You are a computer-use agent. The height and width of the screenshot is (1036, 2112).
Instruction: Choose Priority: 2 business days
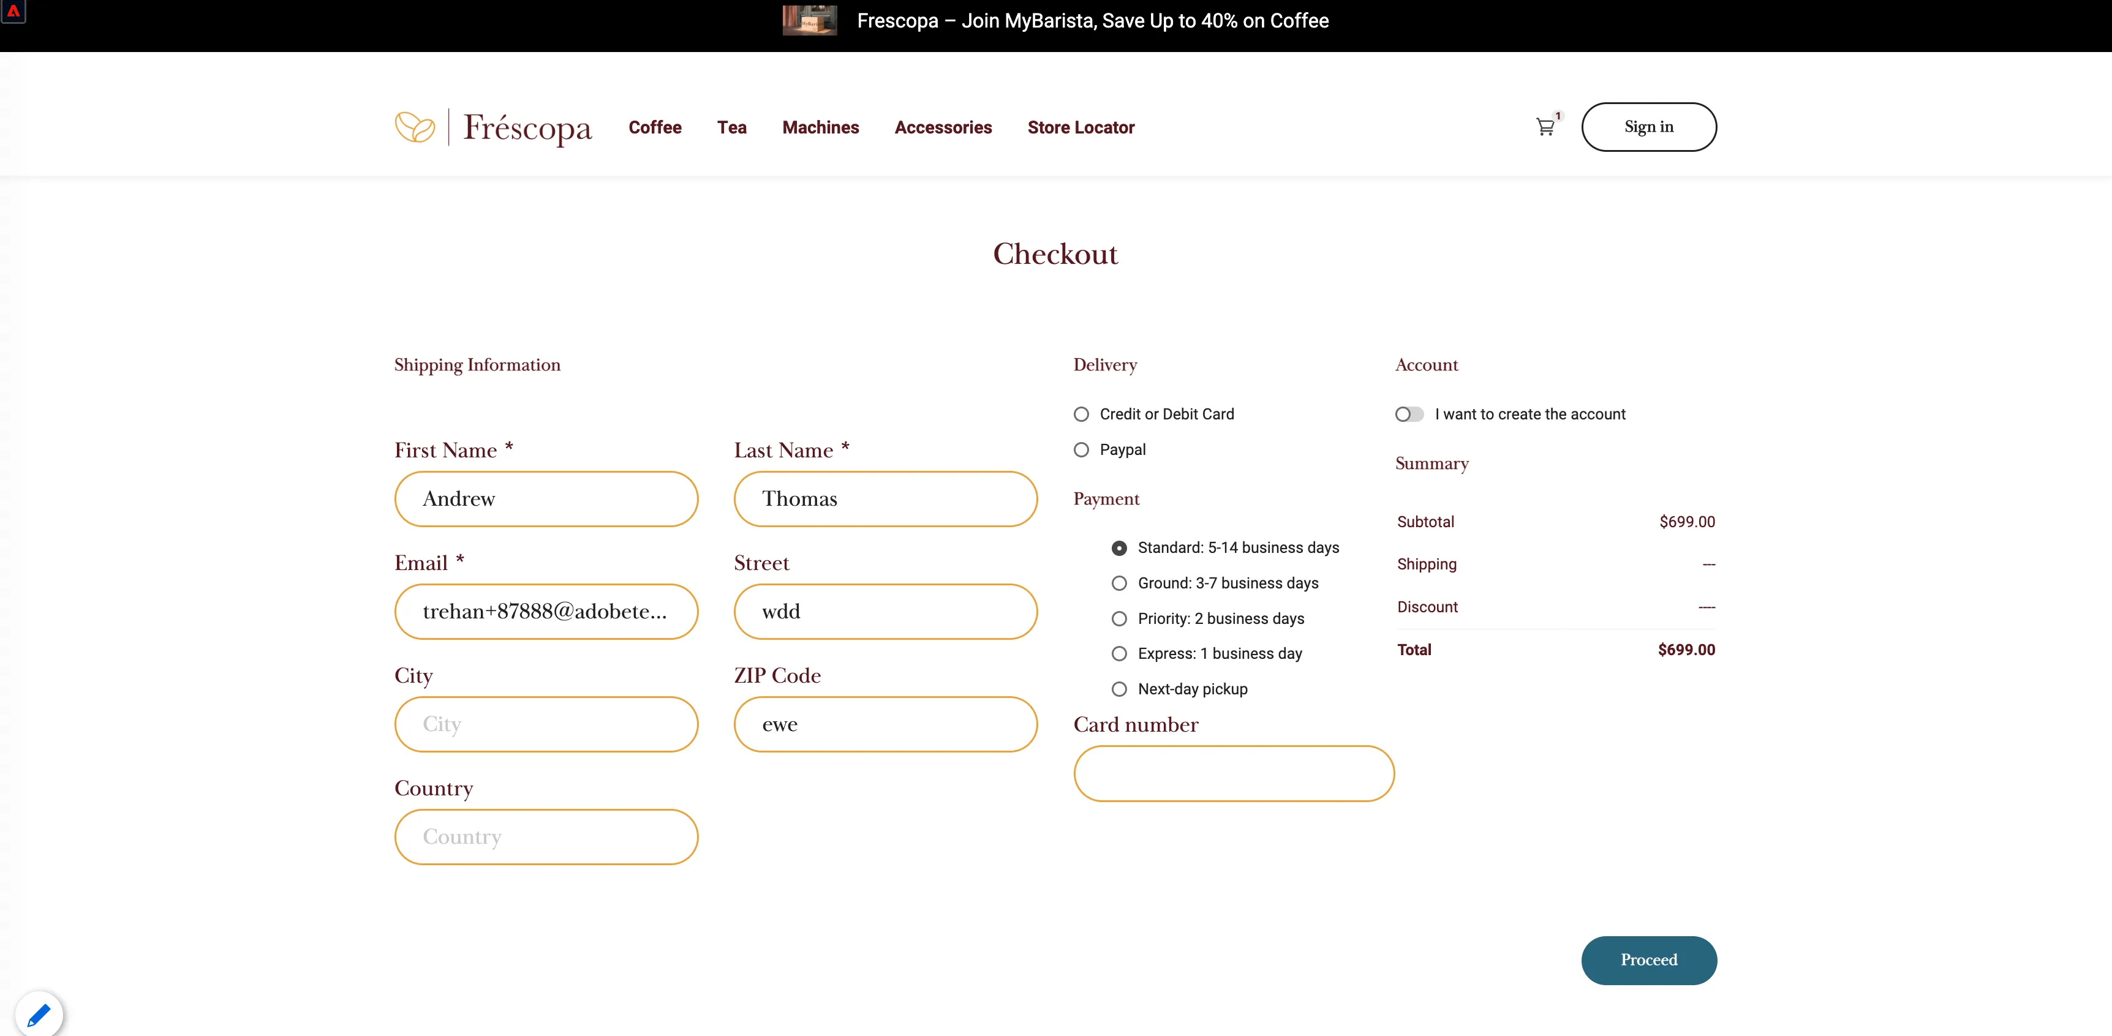pyautogui.click(x=1119, y=619)
